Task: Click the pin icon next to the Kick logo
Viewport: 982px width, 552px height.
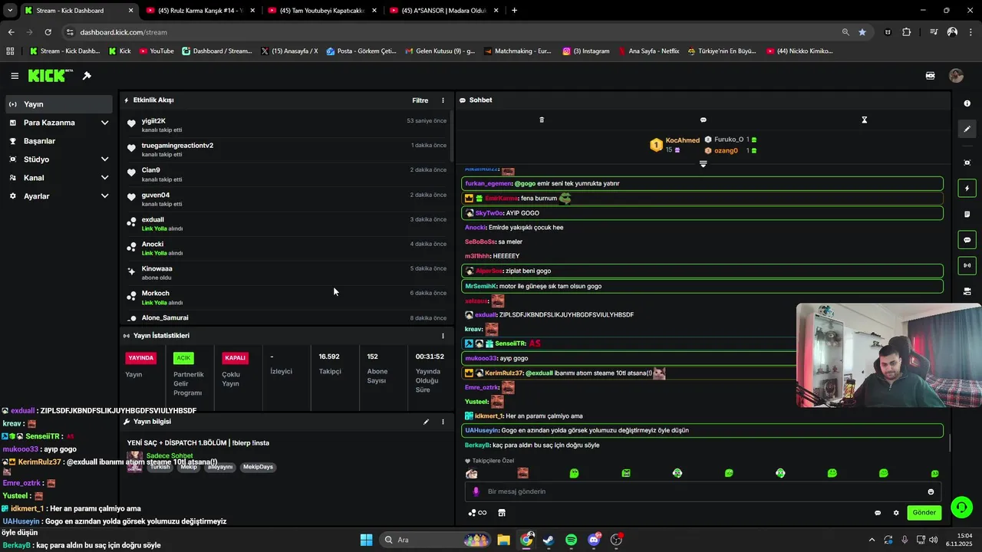Action: (87, 76)
